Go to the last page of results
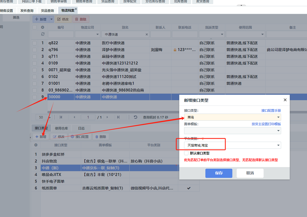Screen dimensions: 307x217 (118, 117)
